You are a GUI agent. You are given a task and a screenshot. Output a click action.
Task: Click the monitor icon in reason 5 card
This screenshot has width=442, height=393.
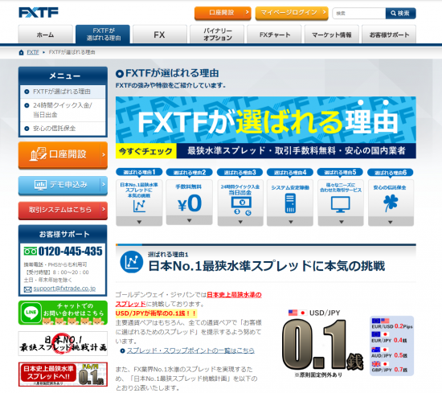341,205
